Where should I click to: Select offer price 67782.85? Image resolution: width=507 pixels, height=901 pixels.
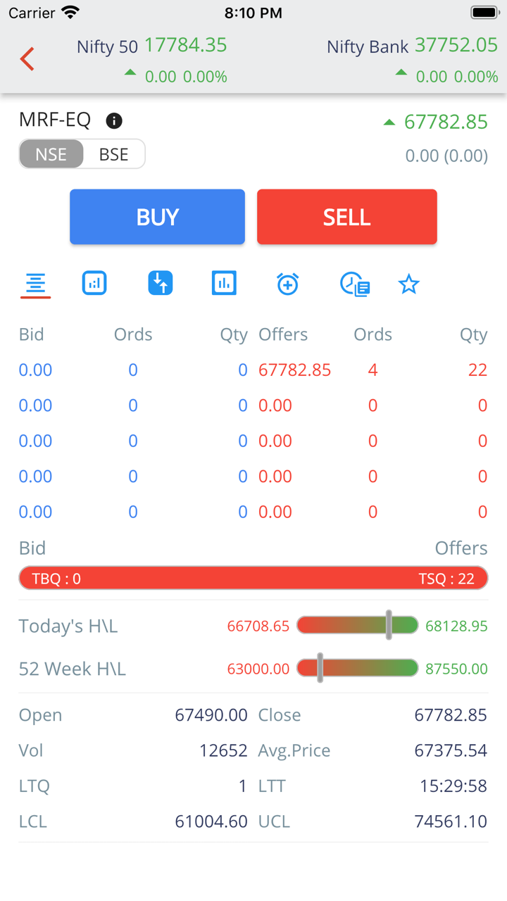click(294, 370)
